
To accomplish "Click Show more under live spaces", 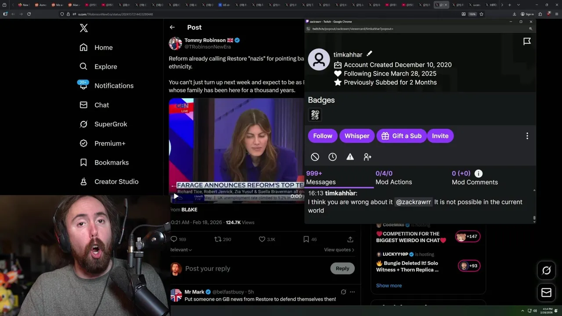I will pyautogui.click(x=389, y=285).
